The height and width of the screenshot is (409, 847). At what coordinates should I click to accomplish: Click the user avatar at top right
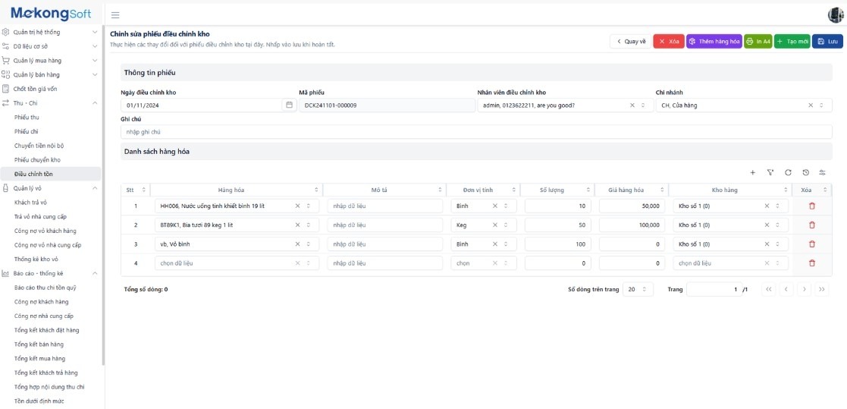click(x=836, y=14)
